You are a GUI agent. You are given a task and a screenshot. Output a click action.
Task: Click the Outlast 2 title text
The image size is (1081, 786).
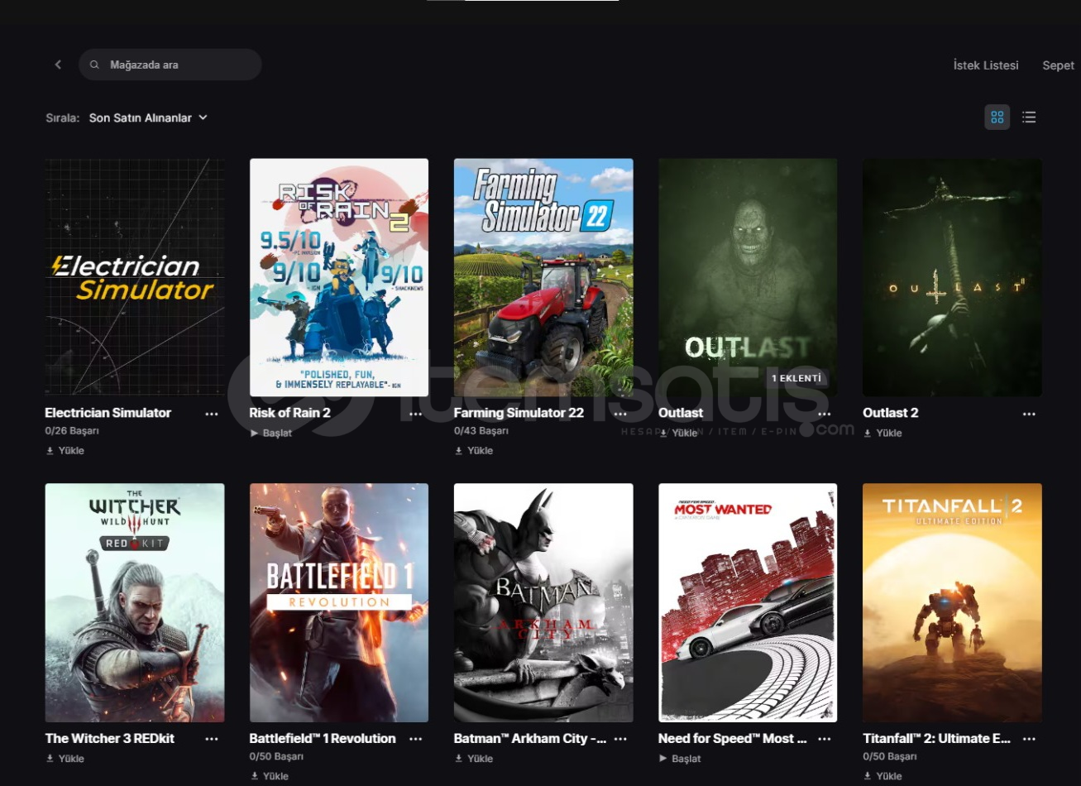point(891,413)
